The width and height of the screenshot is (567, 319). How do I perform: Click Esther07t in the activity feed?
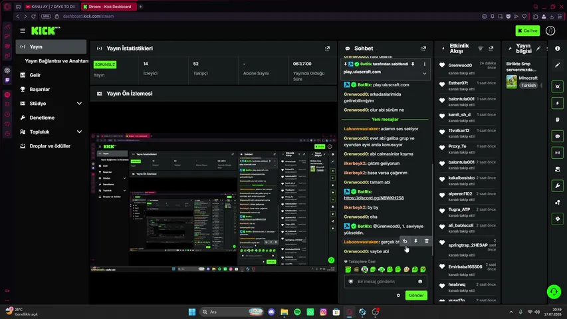coord(458,83)
